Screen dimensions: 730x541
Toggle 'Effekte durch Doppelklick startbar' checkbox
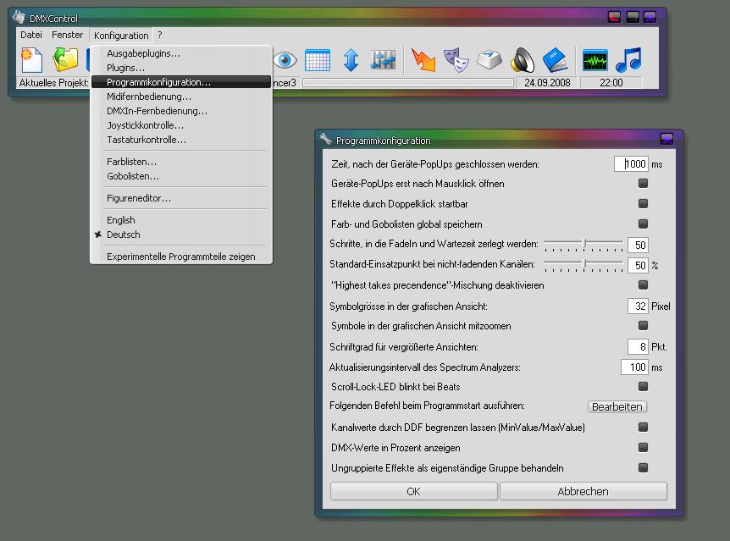[x=643, y=204]
